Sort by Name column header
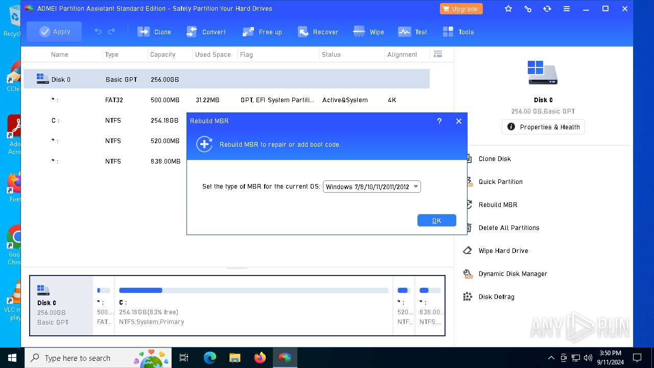654x368 pixels. 60,54
